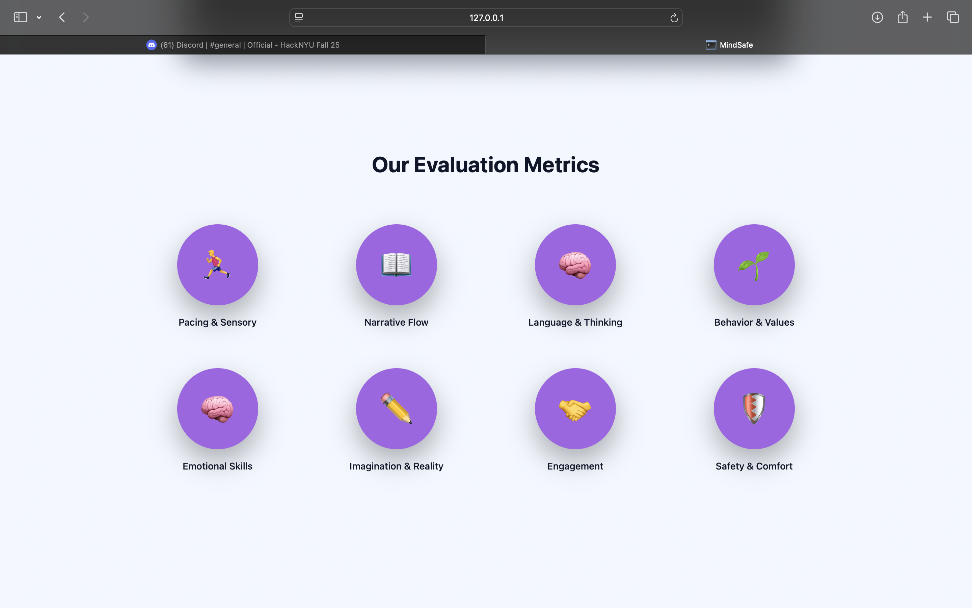This screenshot has height=608, width=972.
Task: Show the tab overview
Action: point(953,17)
